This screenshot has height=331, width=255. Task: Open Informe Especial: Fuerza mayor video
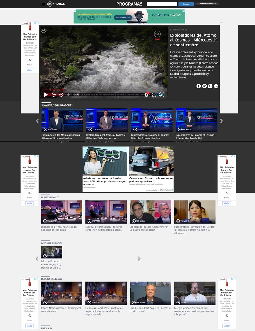point(52,252)
